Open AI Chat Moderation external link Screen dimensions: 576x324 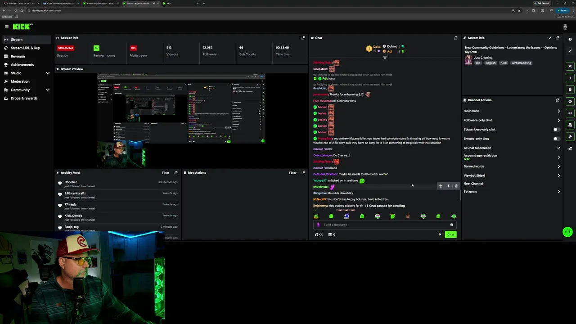(559, 148)
